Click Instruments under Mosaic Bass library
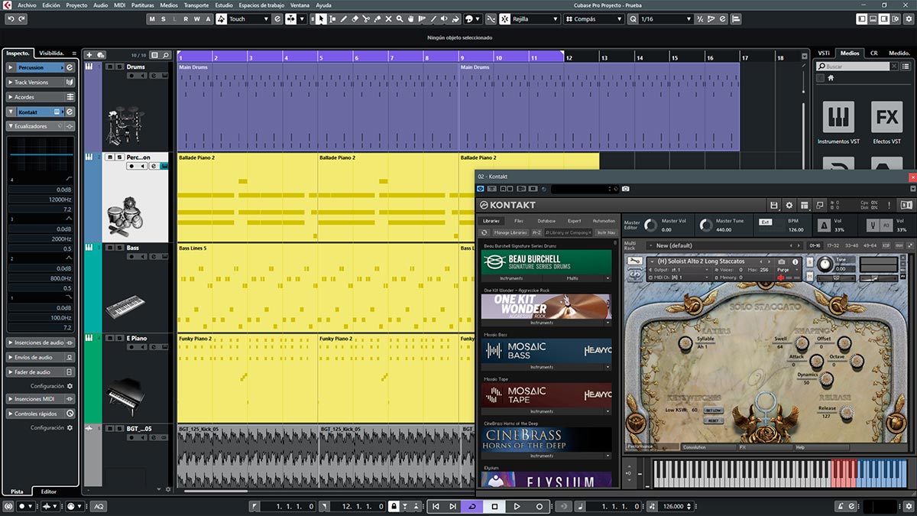 543,367
